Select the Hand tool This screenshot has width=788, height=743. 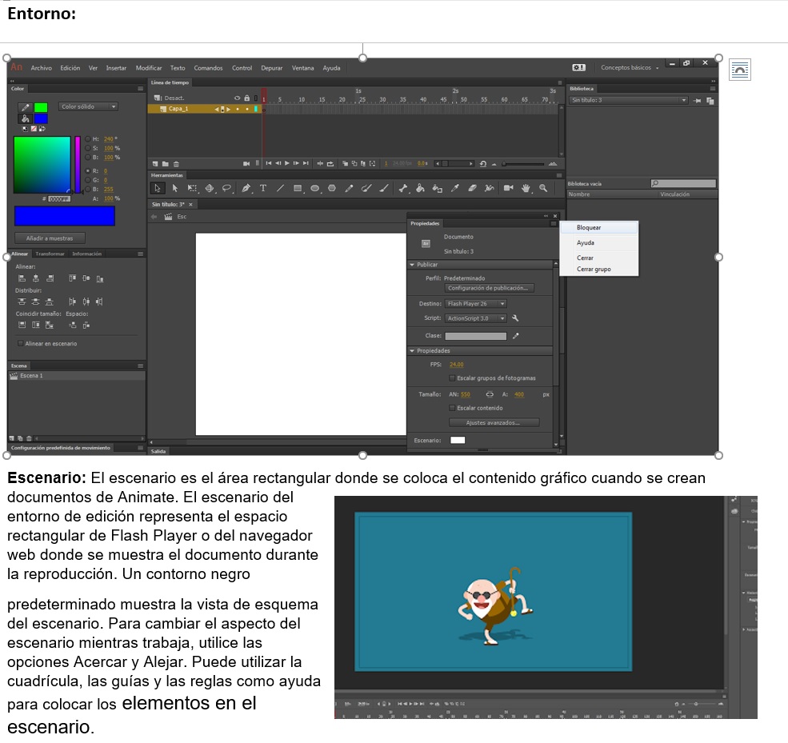coord(526,189)
